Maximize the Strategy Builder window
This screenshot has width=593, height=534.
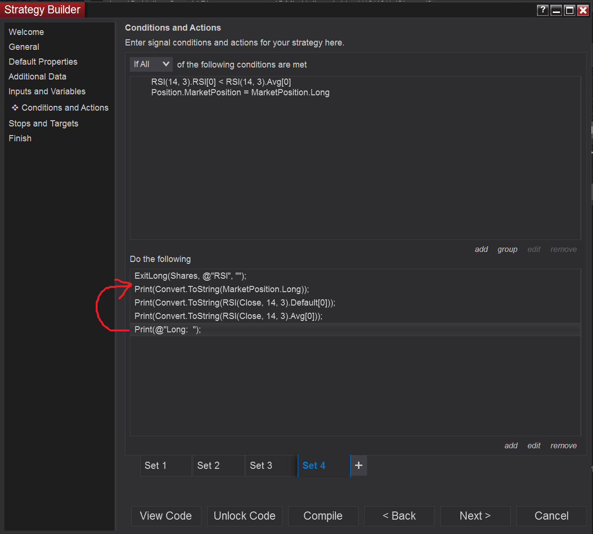[570, 10]
